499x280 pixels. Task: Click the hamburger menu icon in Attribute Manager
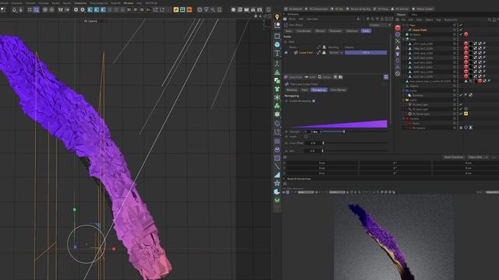[x=285, y=19]
